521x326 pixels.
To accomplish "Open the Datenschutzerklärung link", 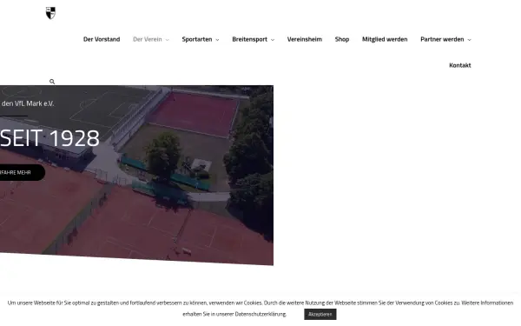I will (x=260, y=314).
